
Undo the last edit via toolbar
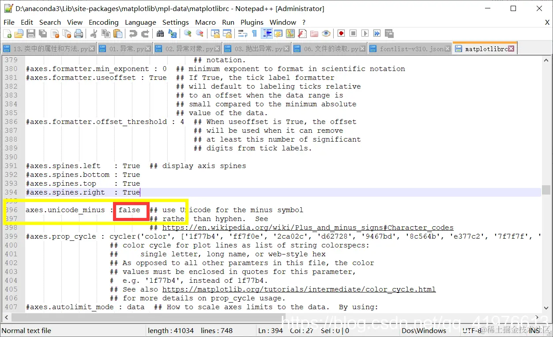point(133,34)
